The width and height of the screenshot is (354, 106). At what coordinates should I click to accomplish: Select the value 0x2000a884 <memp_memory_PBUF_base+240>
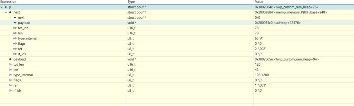291,12
